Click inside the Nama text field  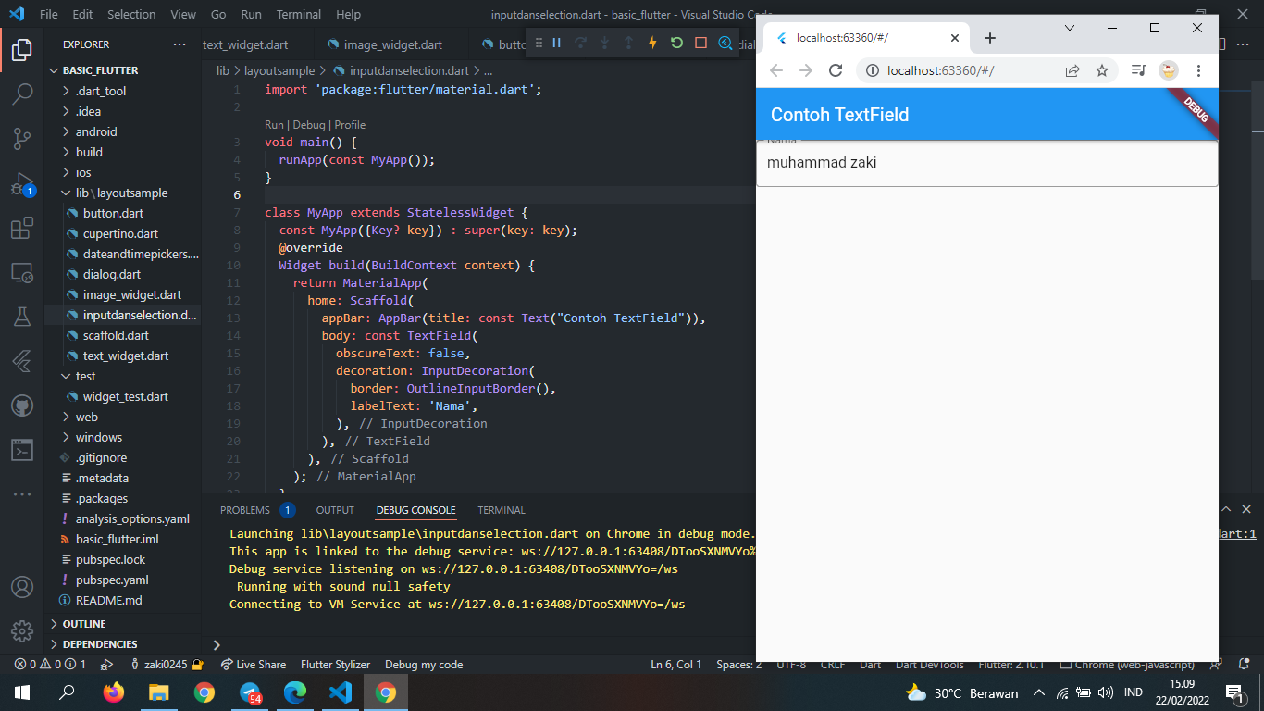(x=985, y=162)
